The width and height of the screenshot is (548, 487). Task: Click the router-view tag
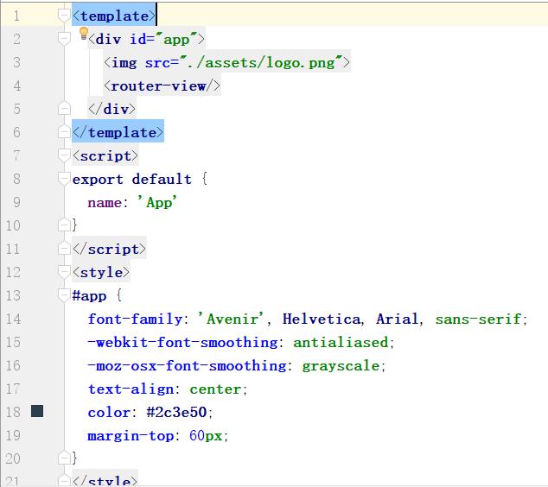162,85
